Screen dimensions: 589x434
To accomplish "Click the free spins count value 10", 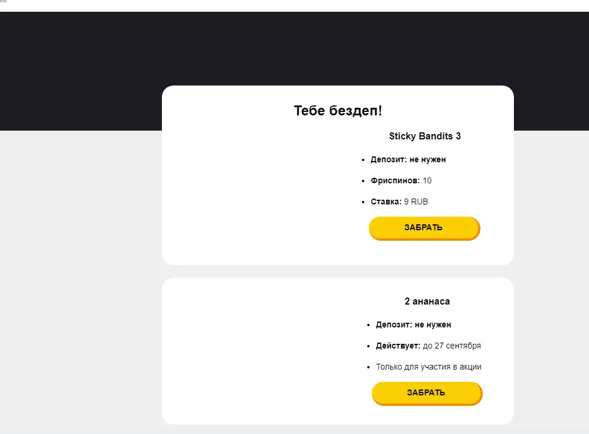I will pyautogui.click(x=427, y=180).
